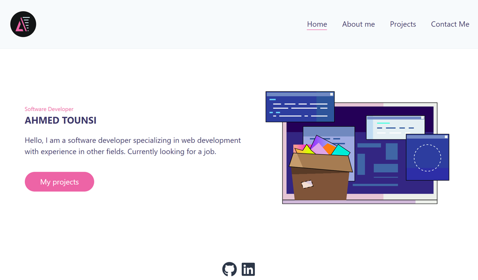The width and height of the screenshot is (478, 280).
Task: Open the LinkedIn profile icon
Action: click(248, 269)
